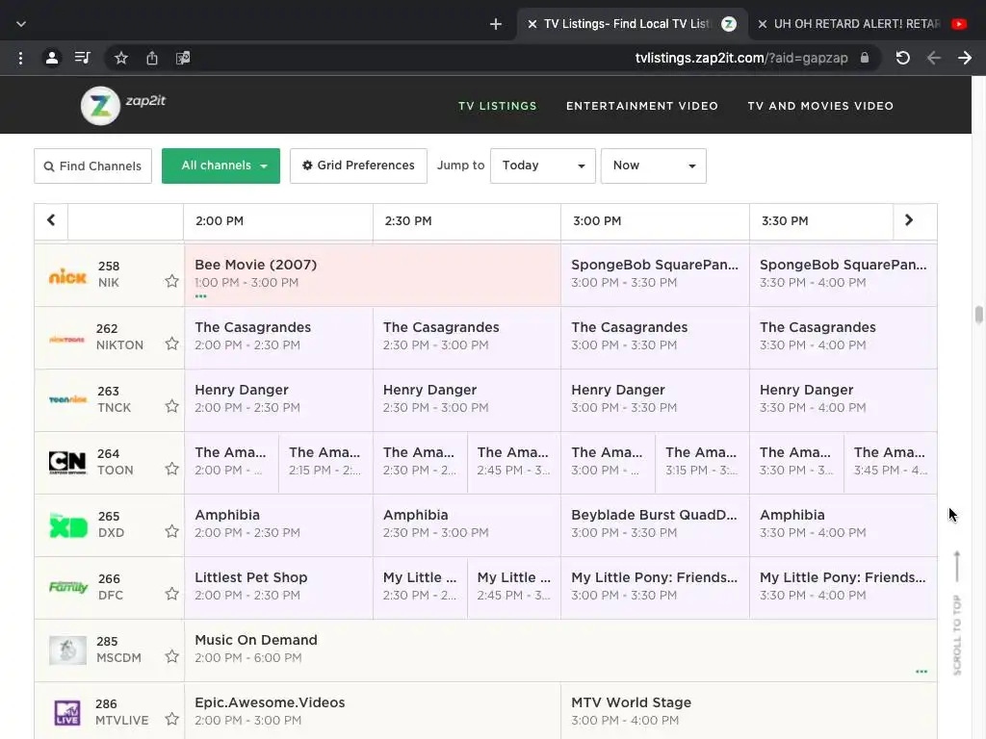
Task: Close the TV Listings tab
Action: point(532,24)
